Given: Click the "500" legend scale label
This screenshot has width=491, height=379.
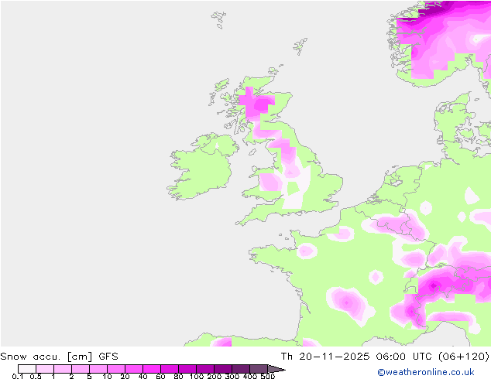Looking at the screenshot, I should 268,376.
